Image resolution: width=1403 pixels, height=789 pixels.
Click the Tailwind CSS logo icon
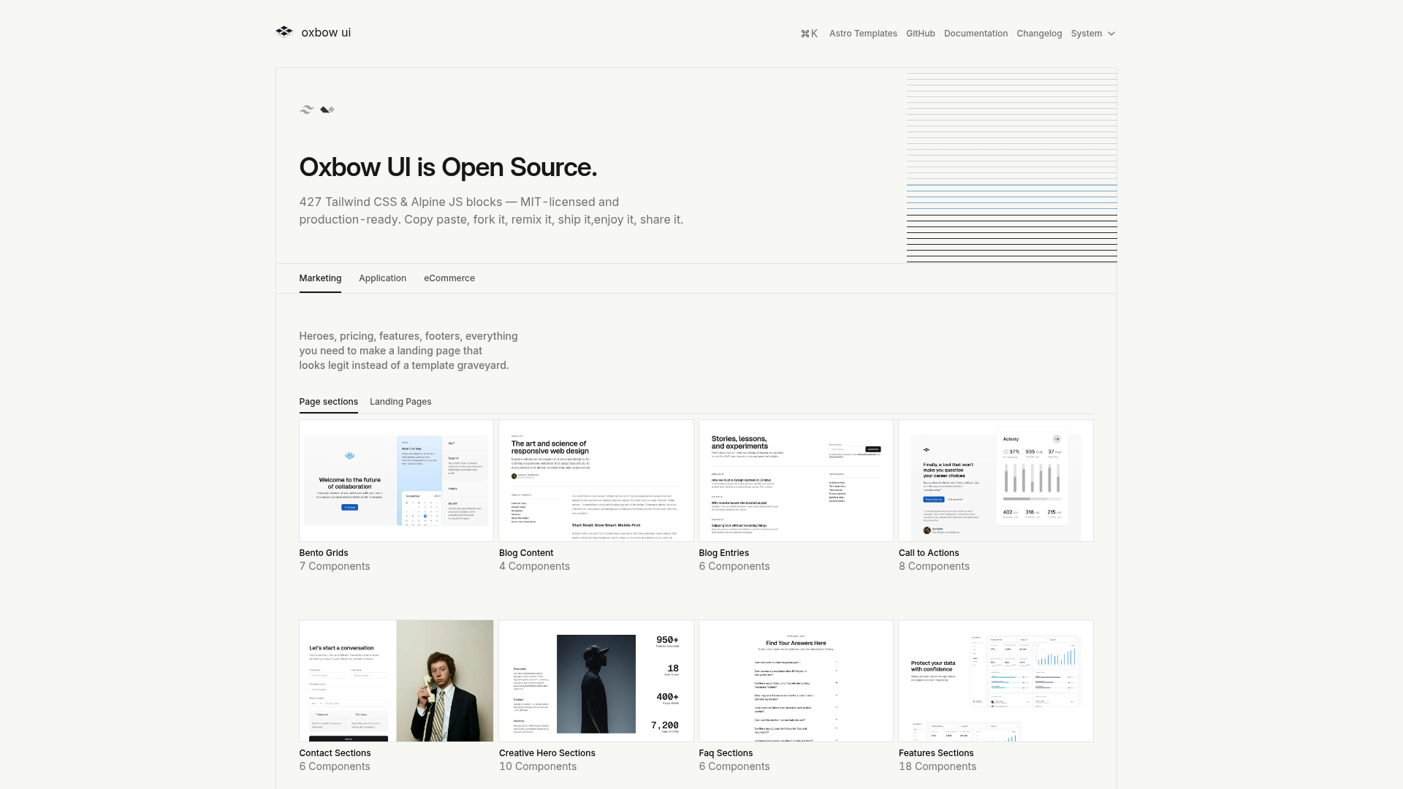point(307,110)
